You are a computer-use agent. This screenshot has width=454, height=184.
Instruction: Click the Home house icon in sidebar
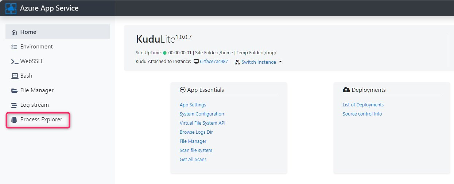coord(14,32)
